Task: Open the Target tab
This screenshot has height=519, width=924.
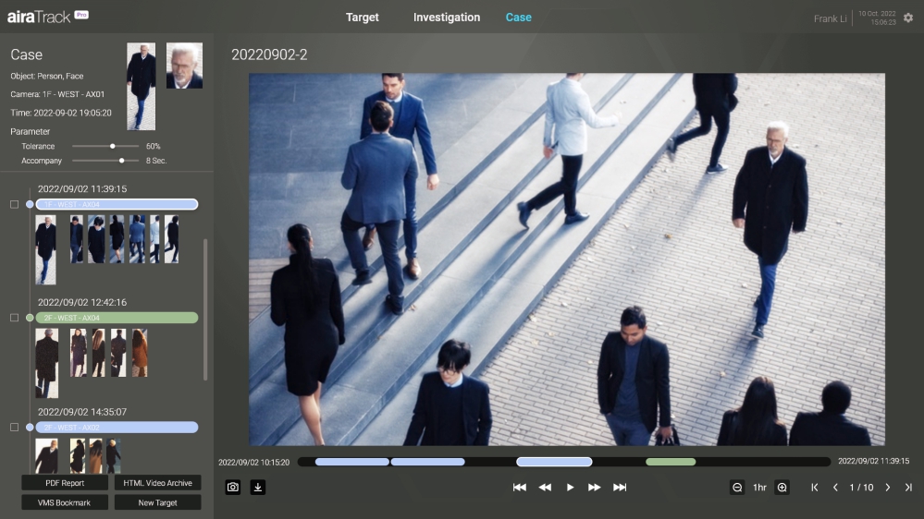Action: 363,18
